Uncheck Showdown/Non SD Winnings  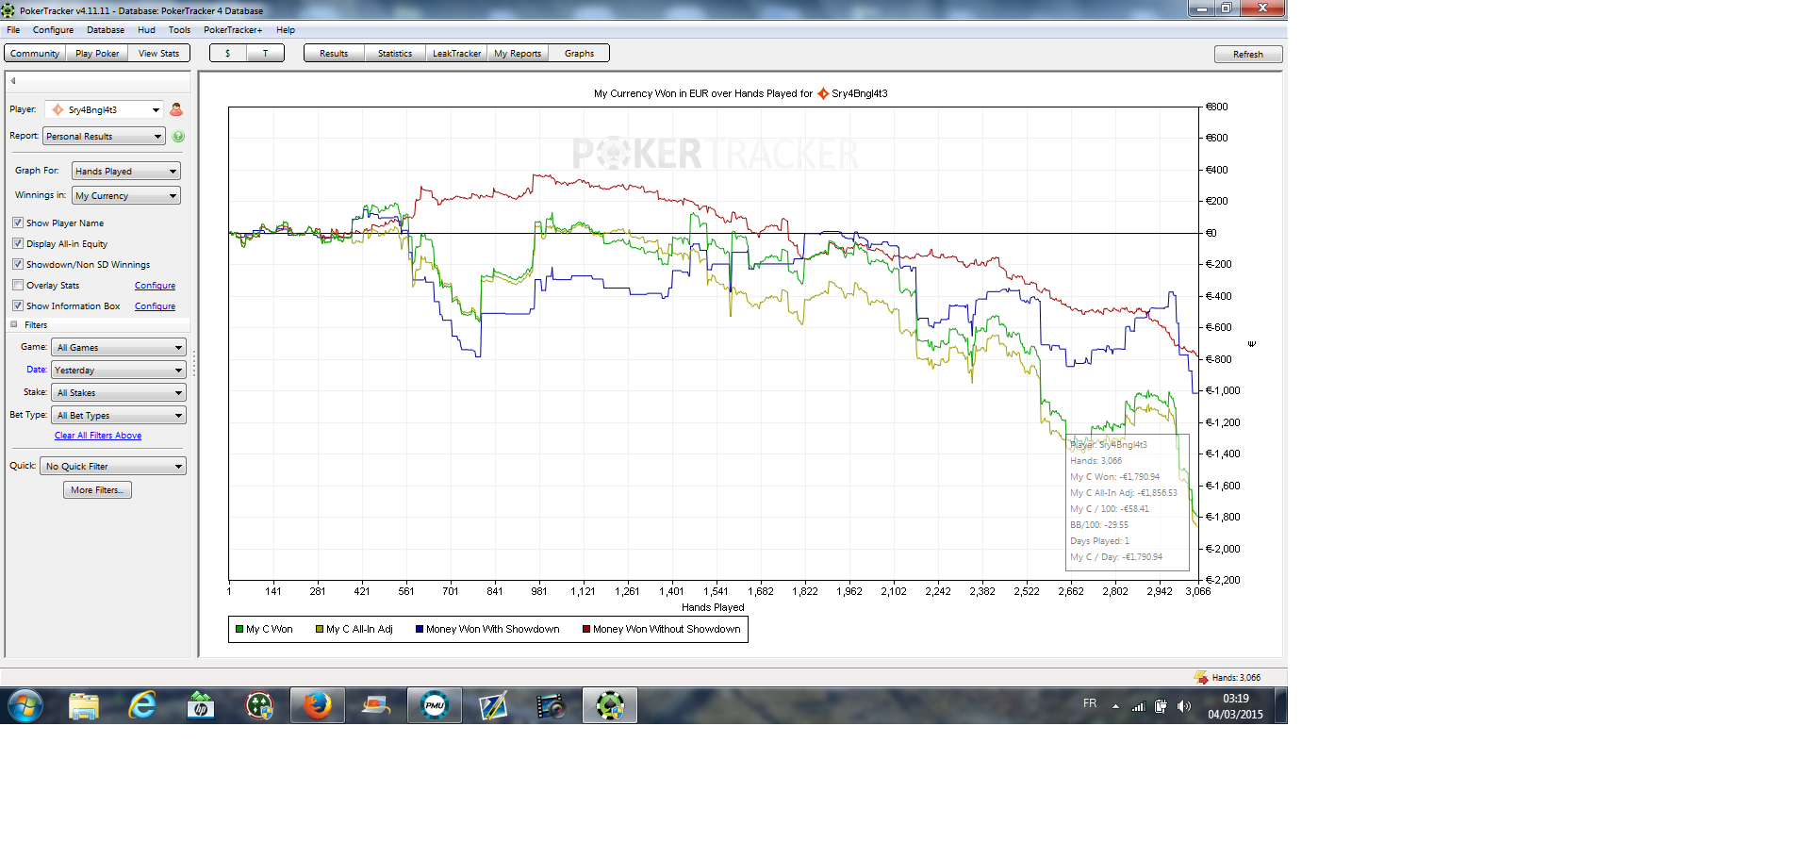(18, 264)
